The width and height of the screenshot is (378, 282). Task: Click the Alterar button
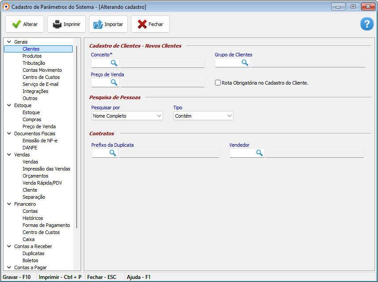(25, 24)
